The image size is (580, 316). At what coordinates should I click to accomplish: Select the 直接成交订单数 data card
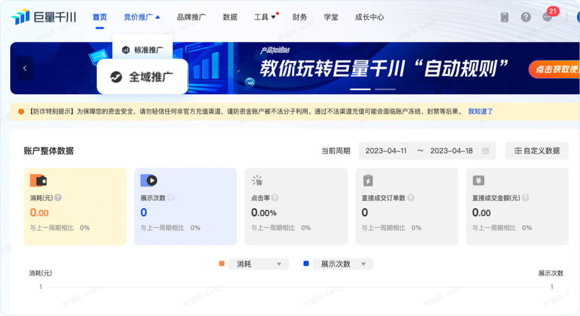407,206
